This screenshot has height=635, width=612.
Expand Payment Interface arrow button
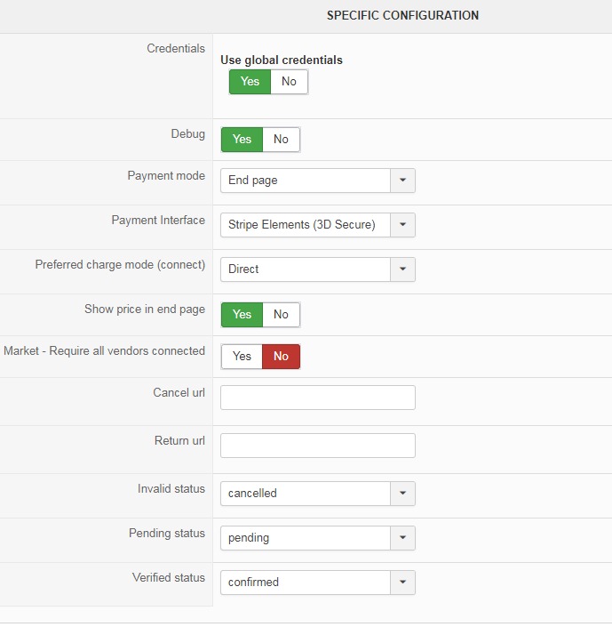coord(402,225)
